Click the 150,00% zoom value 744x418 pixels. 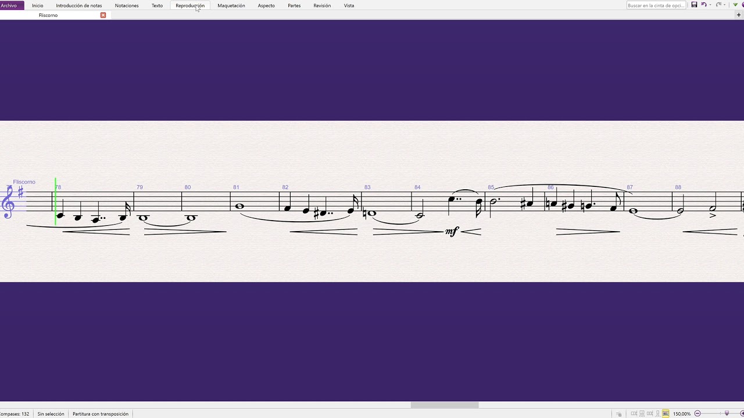682,414
